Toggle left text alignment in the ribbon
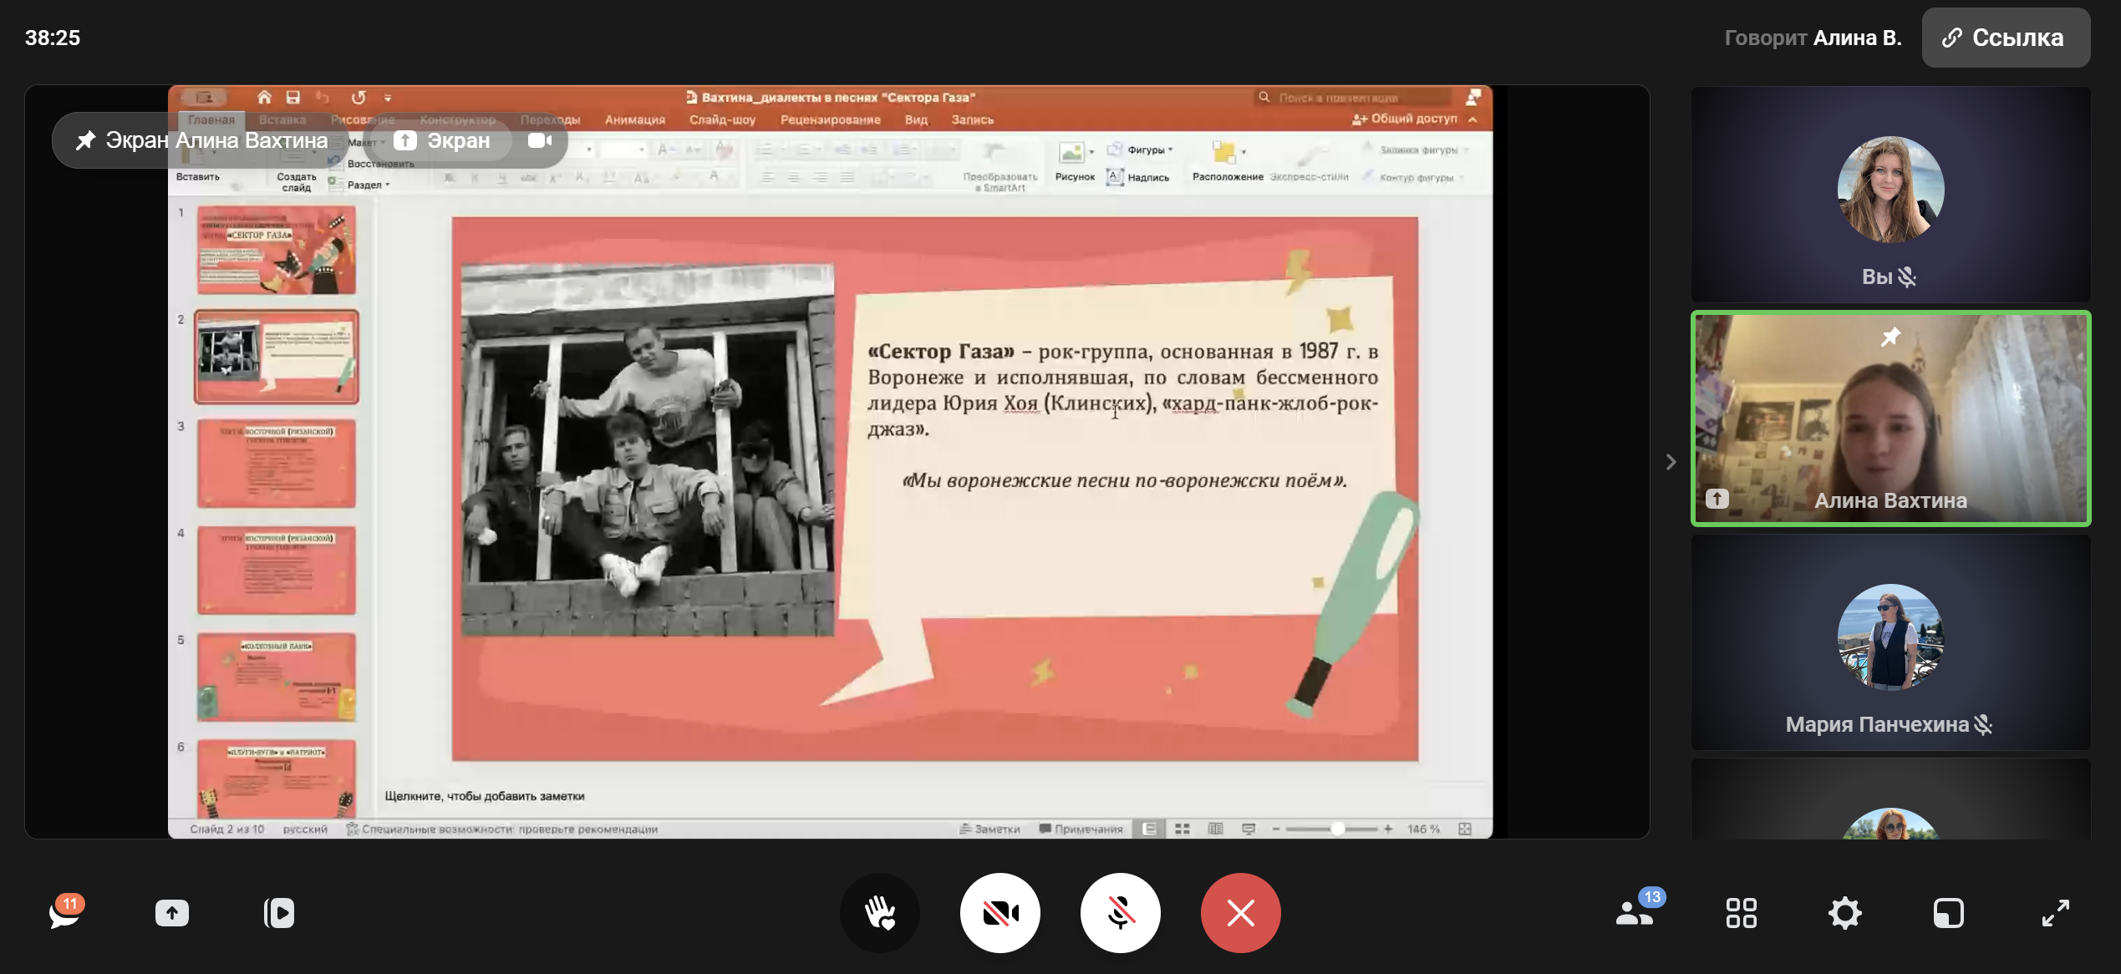The height and width of the screenshot is (974, 2121). (767, 177)
